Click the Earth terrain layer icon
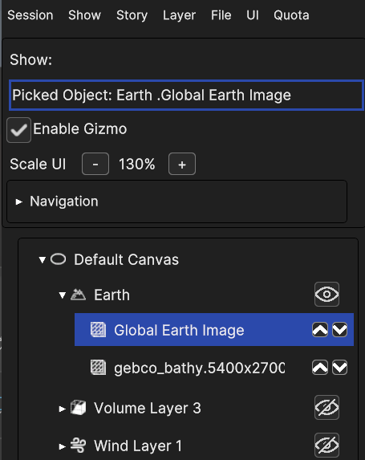This screenshot has height=460, width=365. (x=78, y=295)
